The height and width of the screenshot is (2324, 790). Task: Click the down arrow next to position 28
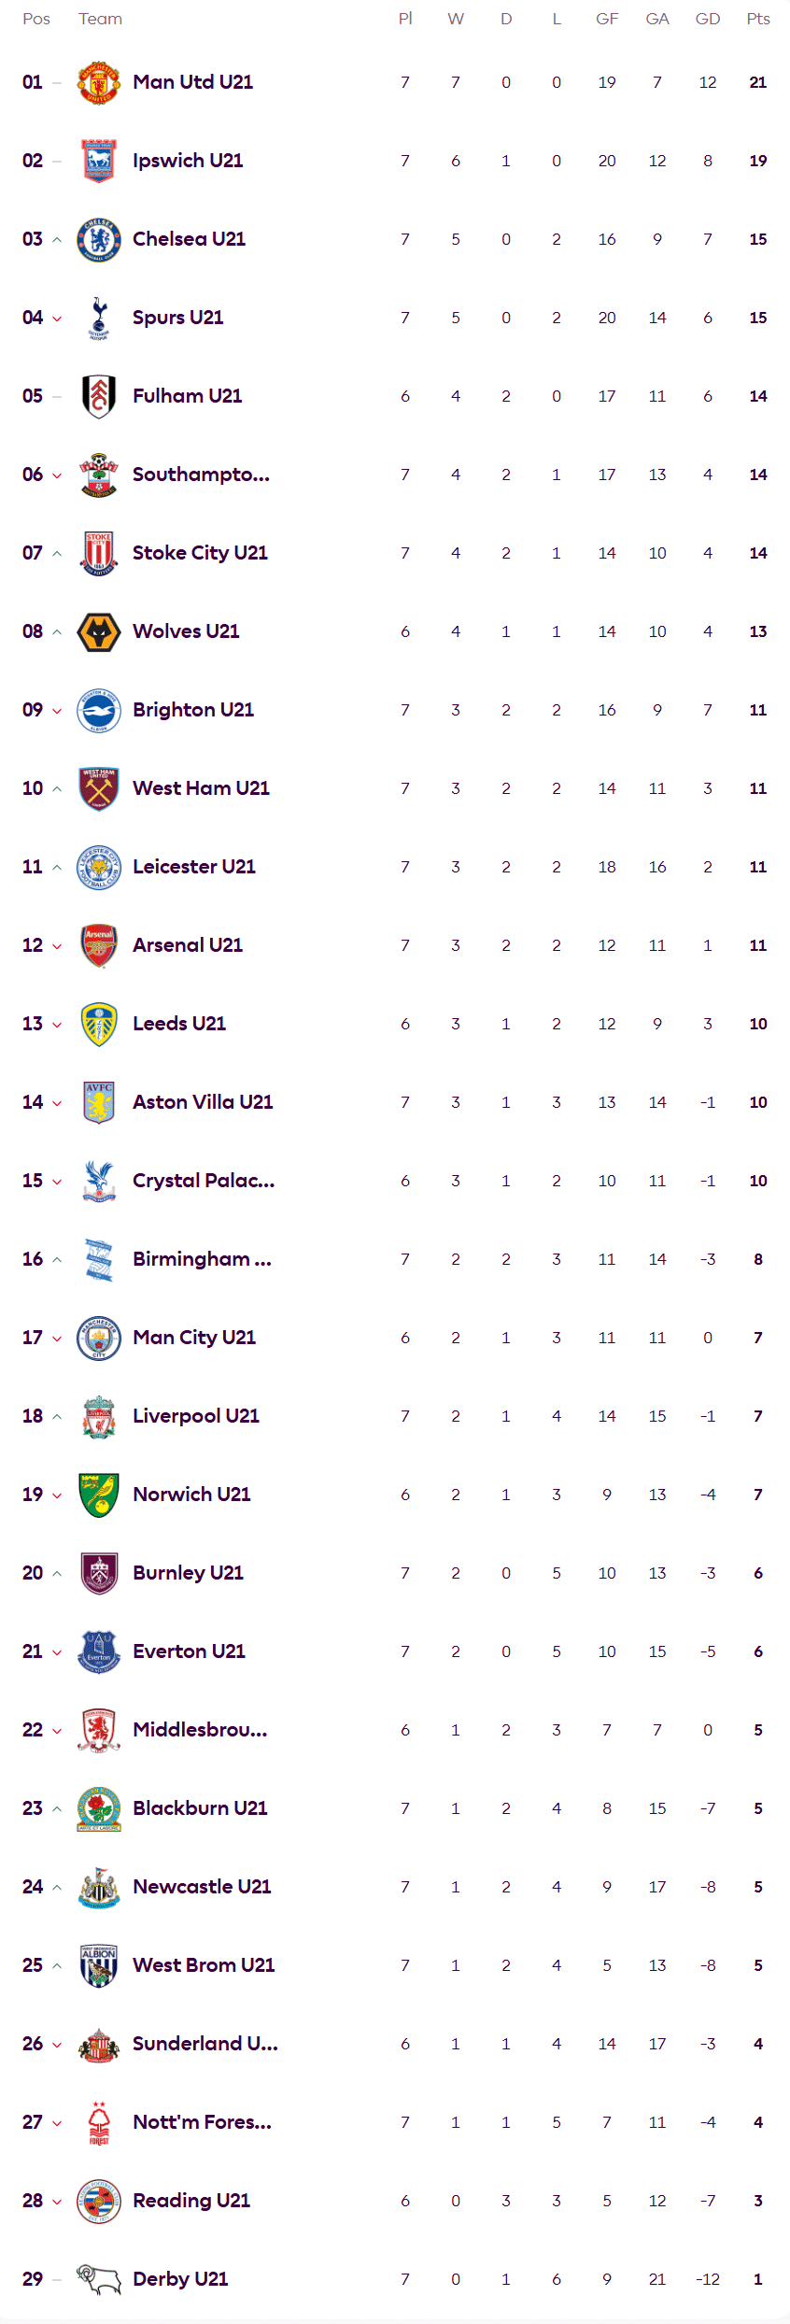[57, 2202]
